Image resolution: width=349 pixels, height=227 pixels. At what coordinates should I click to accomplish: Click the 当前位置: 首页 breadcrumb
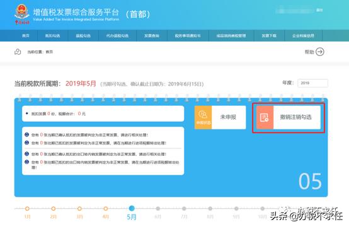(40, 52)
